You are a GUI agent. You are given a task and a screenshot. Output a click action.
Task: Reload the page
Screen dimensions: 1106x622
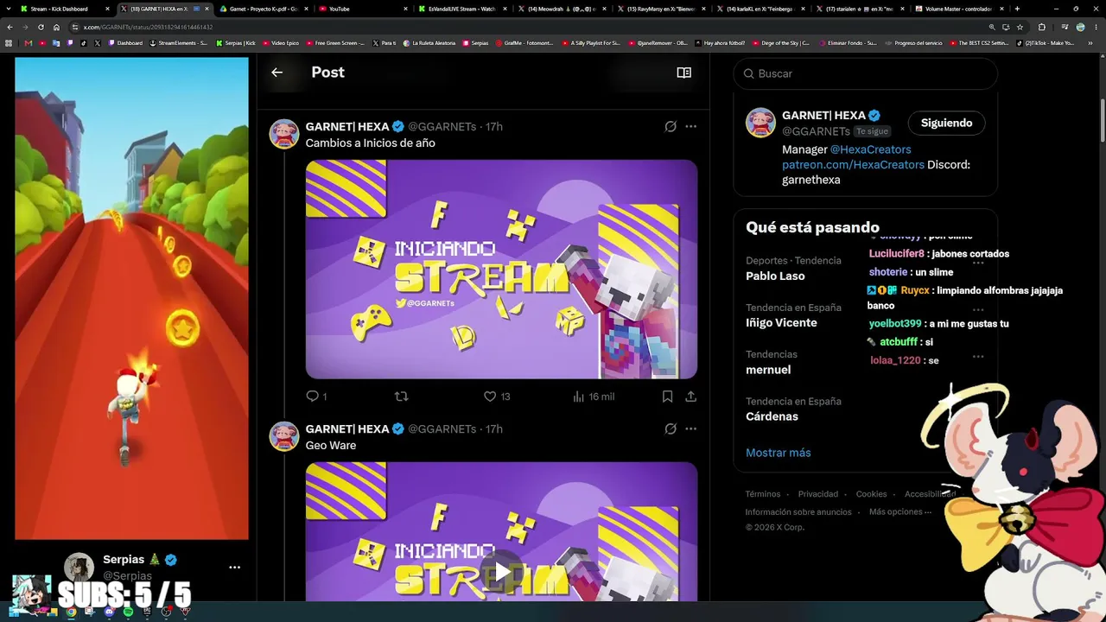(41, 27)
